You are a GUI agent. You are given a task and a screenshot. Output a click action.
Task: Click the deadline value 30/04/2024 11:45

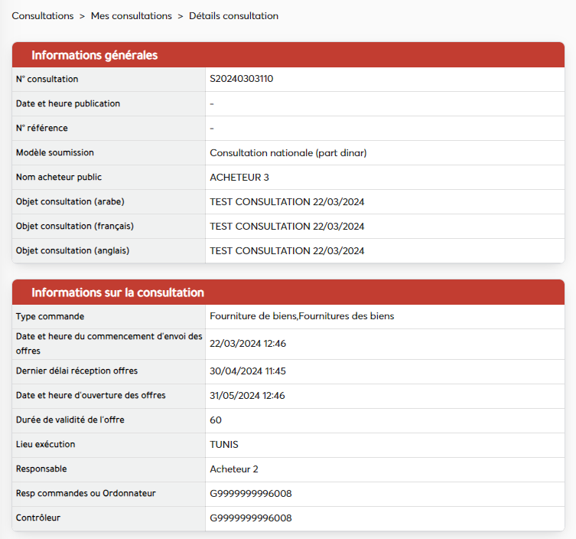pyautogui.click(x=247, y=371)
